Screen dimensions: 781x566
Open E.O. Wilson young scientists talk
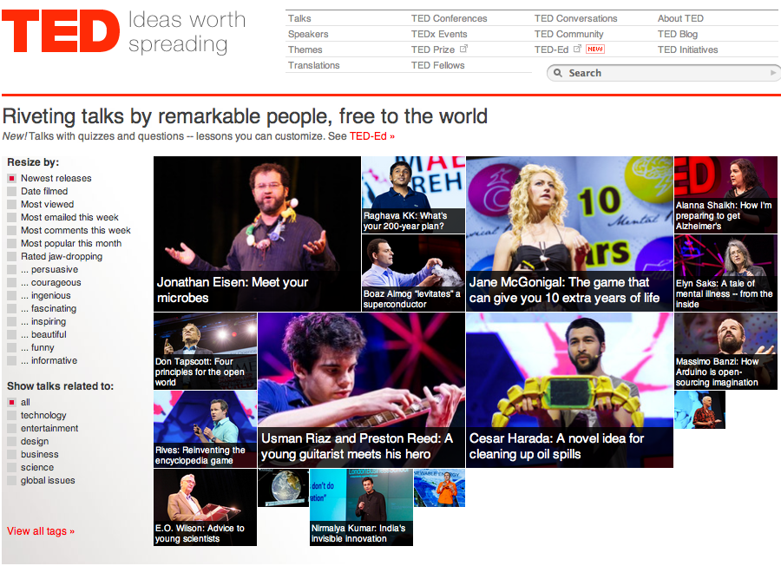click(205, 507)
